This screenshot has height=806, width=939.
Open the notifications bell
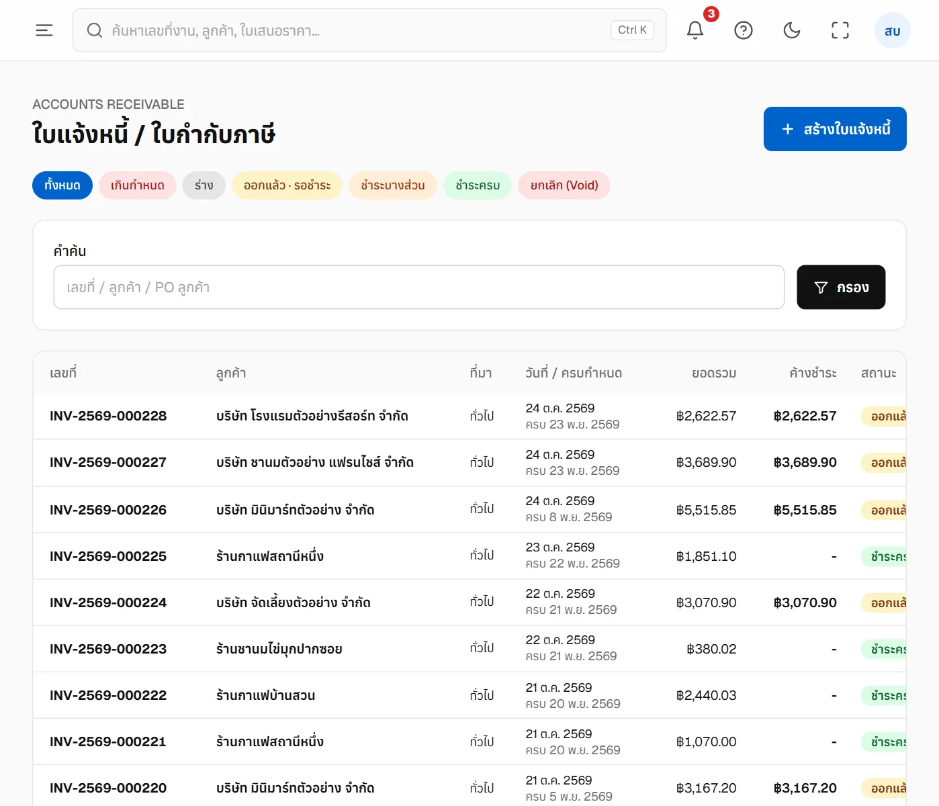click(695, 30)
